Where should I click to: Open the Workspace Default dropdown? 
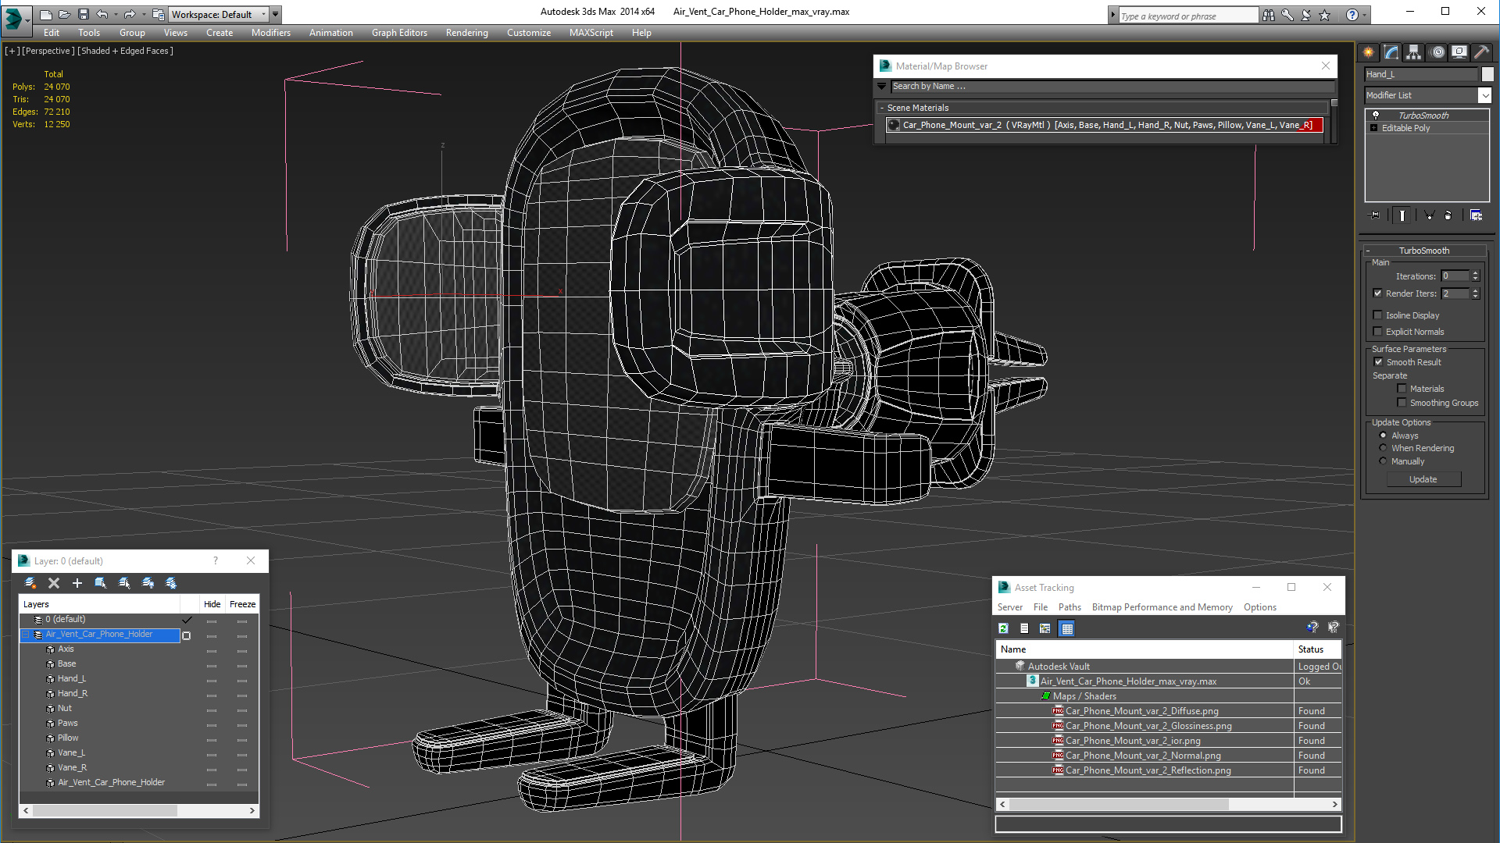point(275,14)
